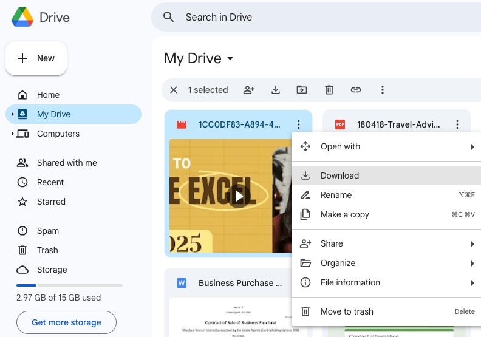Play the Excel video thumbnail
The width and height of the screenshot is (481, 337).
point(239,196)
